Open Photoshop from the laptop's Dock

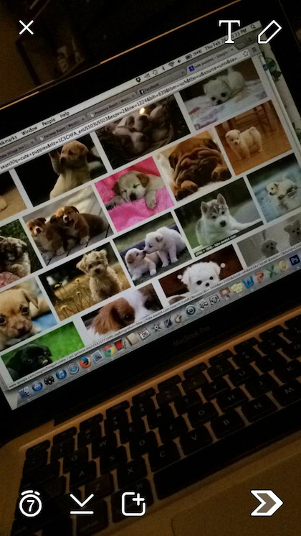[x=294, y=260]
